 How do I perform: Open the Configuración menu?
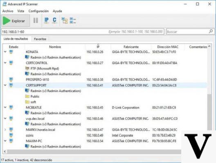[38, 11]
